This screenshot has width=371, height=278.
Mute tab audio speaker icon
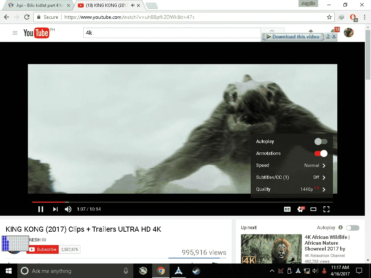pos(133,5)
